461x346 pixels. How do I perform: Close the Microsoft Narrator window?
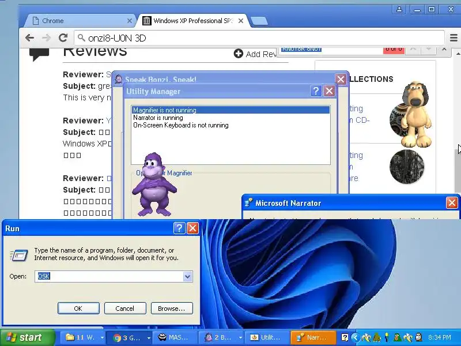point(452,203)
